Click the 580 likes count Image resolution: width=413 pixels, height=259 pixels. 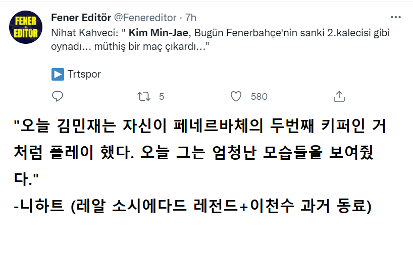259,96
